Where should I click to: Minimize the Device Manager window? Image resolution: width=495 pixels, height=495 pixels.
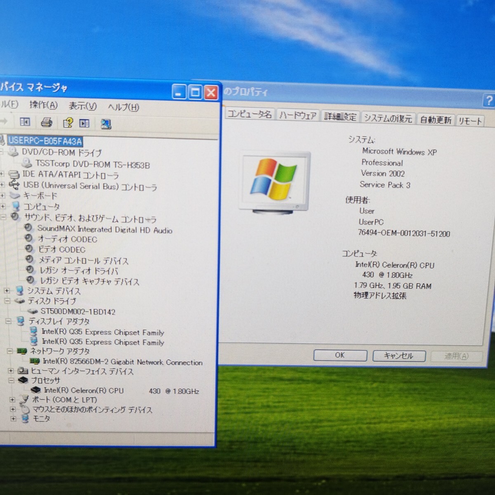click(179, 91)
